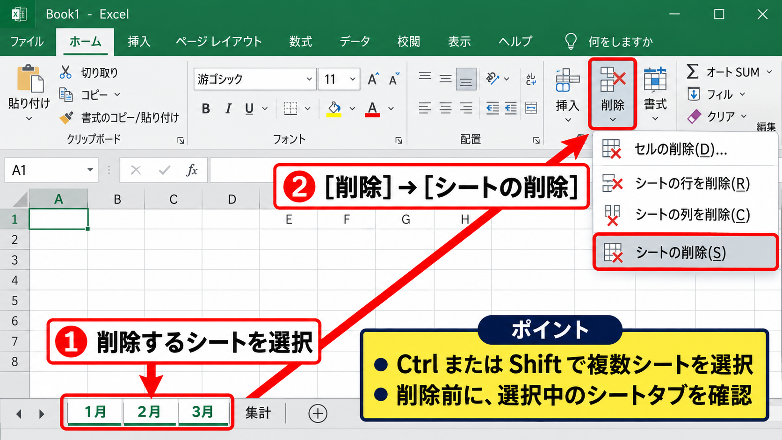Add a new sheet with plus icon
This screenshot has height=440, width=782.
coord(318,413)
